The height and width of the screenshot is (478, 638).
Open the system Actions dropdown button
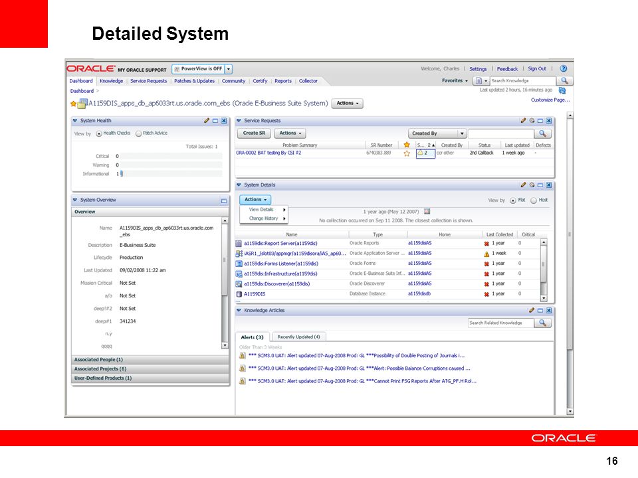[x=347, y=104]
